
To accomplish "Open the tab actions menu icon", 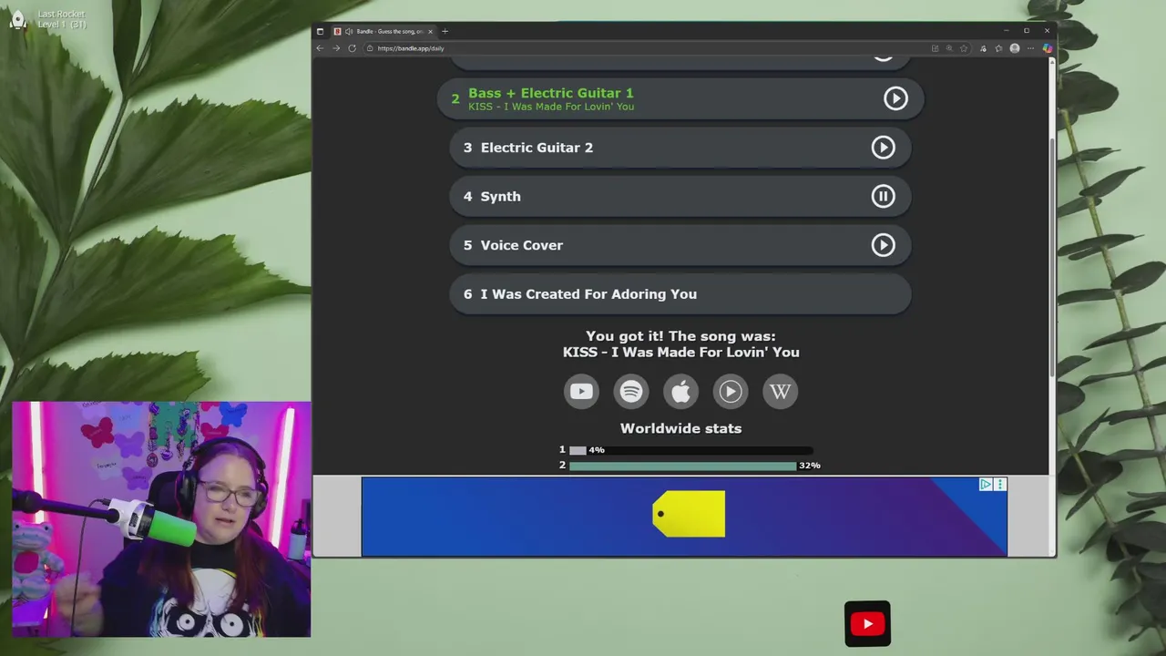I will 320,31.
